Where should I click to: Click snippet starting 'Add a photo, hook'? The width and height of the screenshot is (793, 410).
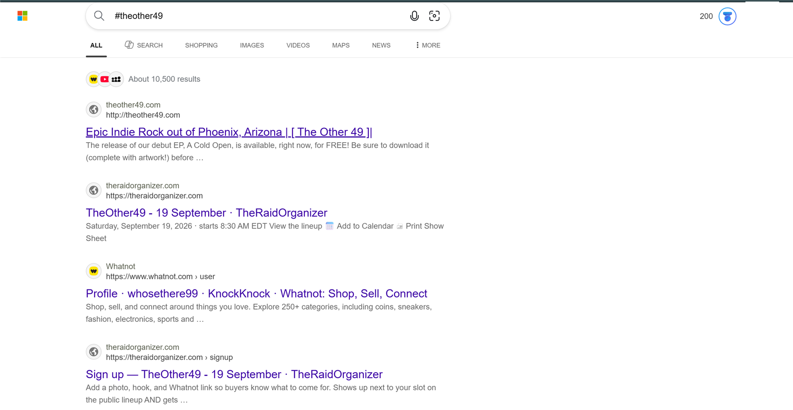pos(261,394)
